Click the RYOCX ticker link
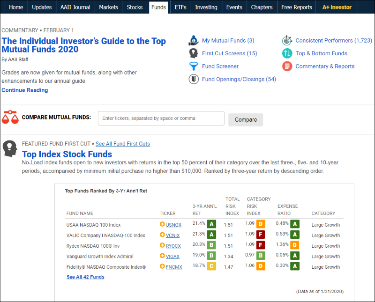This screenshot has width=375, height=302. (173, 246)
